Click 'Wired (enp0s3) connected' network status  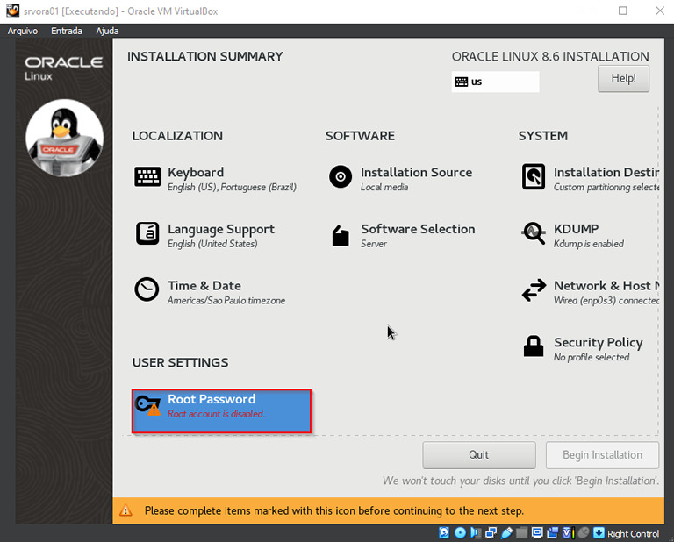point(606,301)
